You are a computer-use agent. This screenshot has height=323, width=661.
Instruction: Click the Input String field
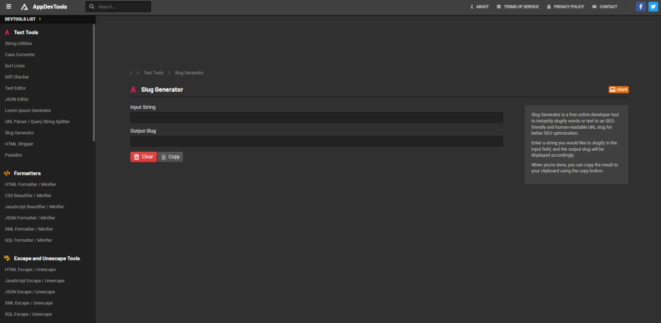(x=316, y=117)
